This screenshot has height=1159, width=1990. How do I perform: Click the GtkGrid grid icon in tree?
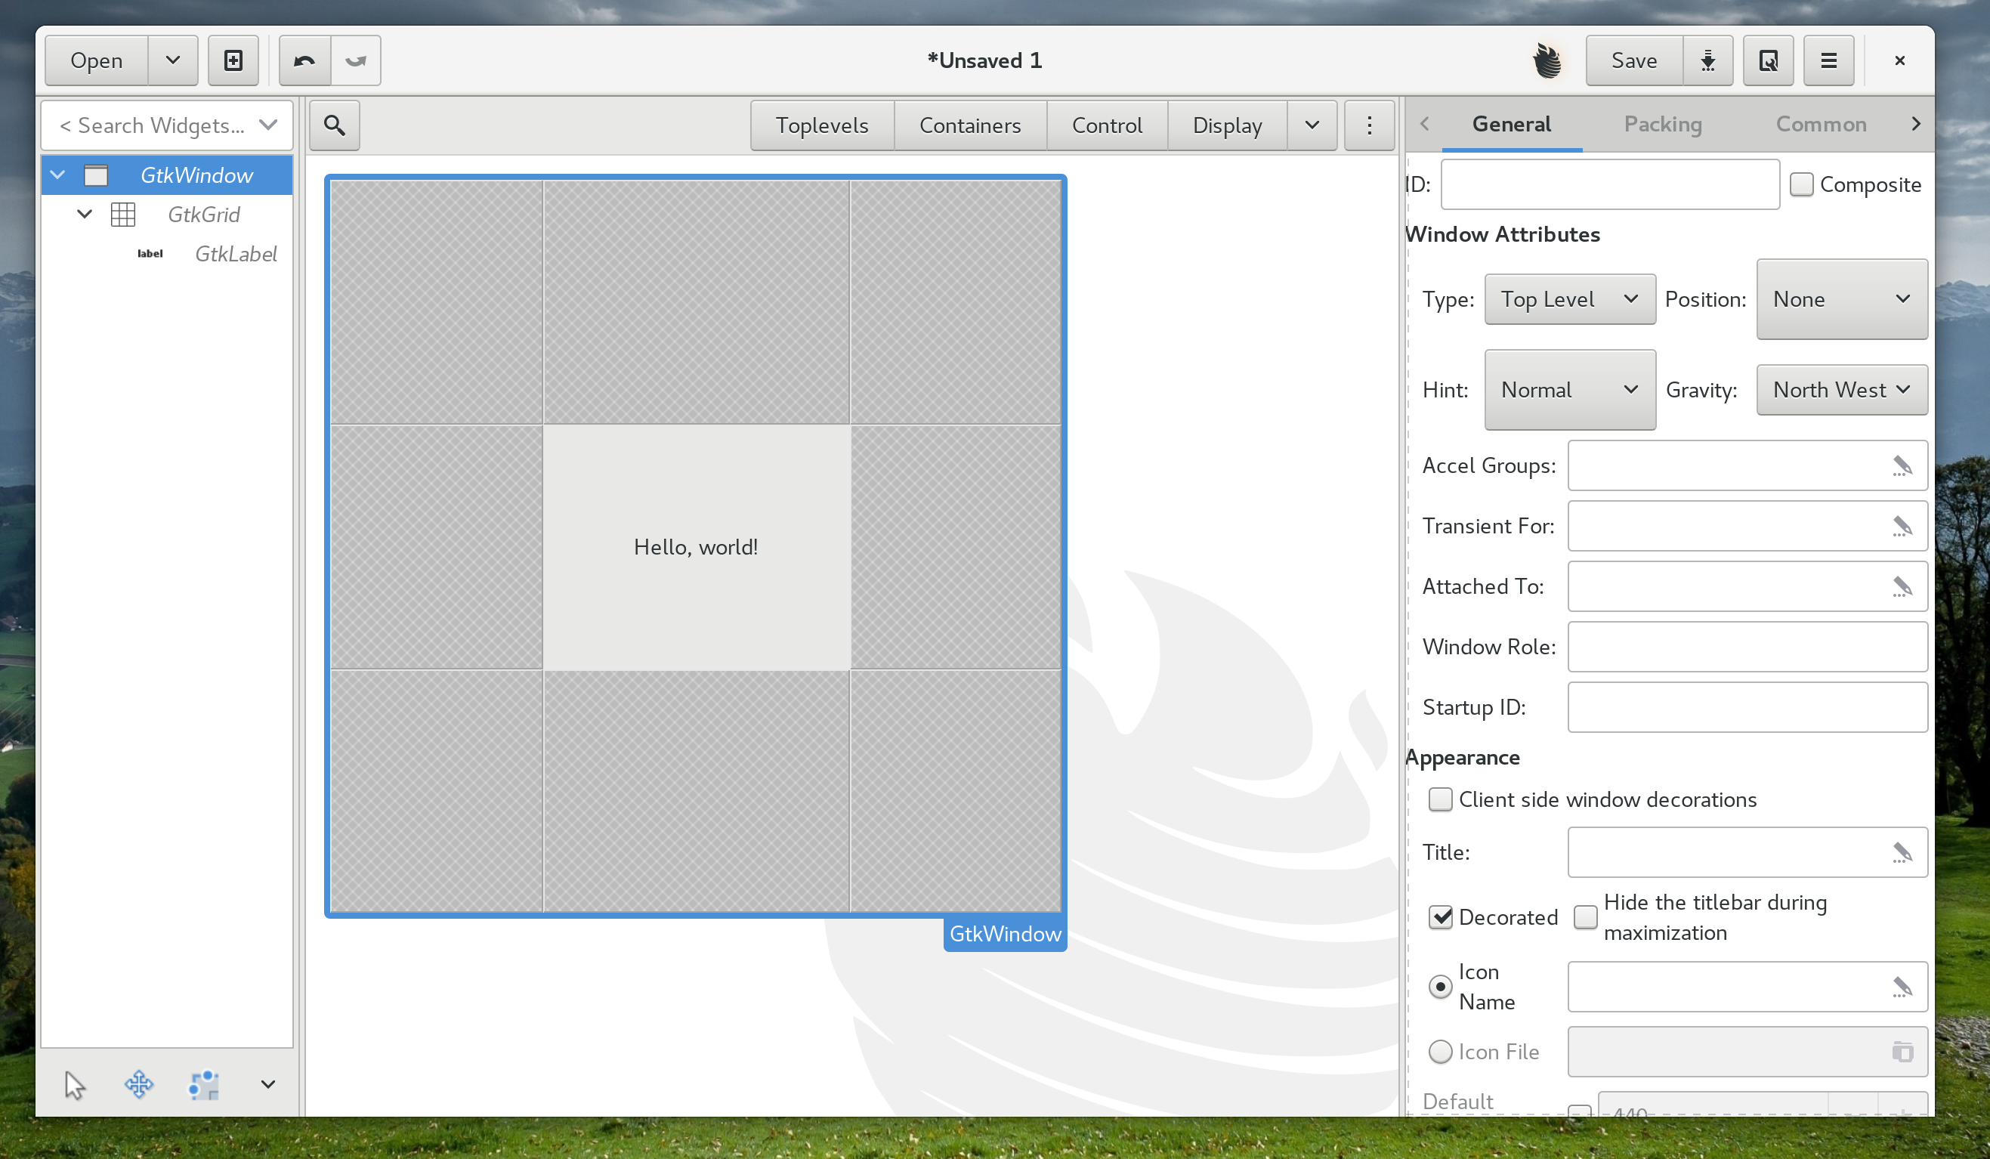(123, 215)
